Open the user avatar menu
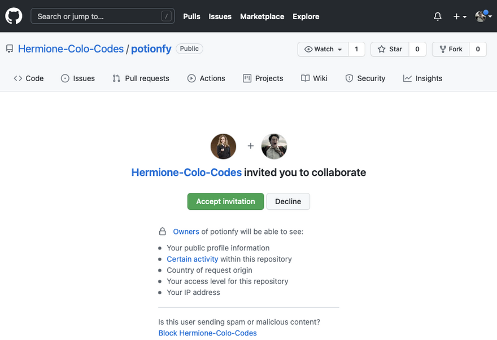This screenshot has width=497, height=340. [482, 16]
